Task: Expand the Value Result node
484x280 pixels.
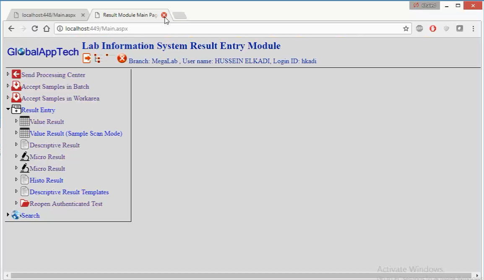Action: (x=16, y=121)
